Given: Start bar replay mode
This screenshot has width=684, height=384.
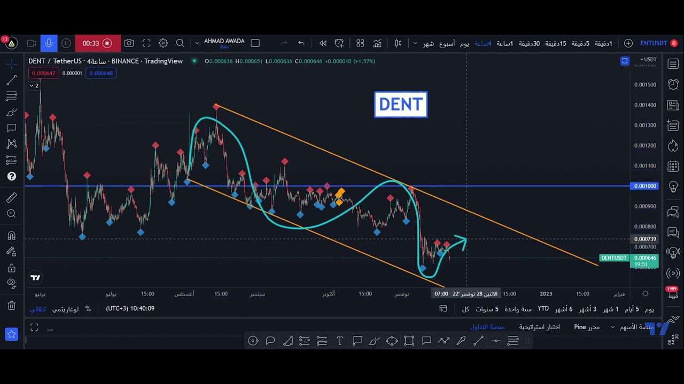Looking at the screenshot, I should point(323,43).
